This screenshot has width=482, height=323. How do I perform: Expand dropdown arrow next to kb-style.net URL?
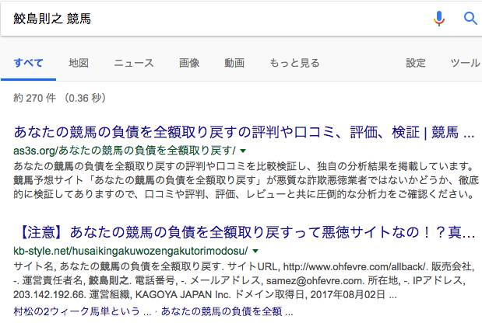[255, 252]
